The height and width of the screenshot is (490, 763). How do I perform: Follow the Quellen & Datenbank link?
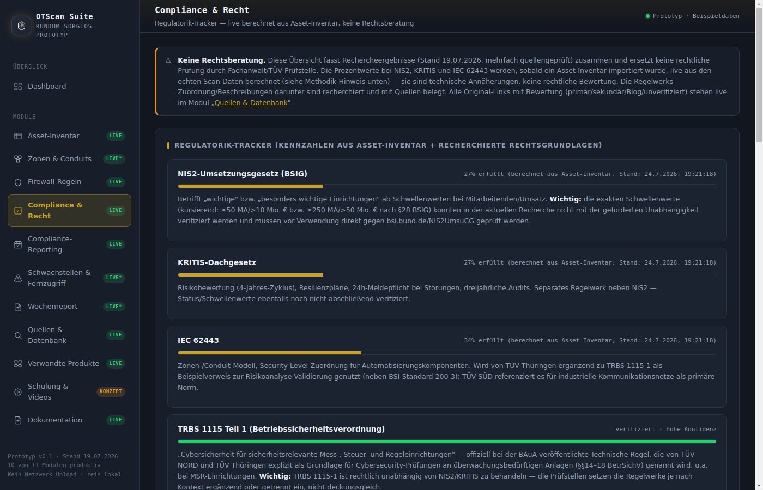tap(251, 103)
